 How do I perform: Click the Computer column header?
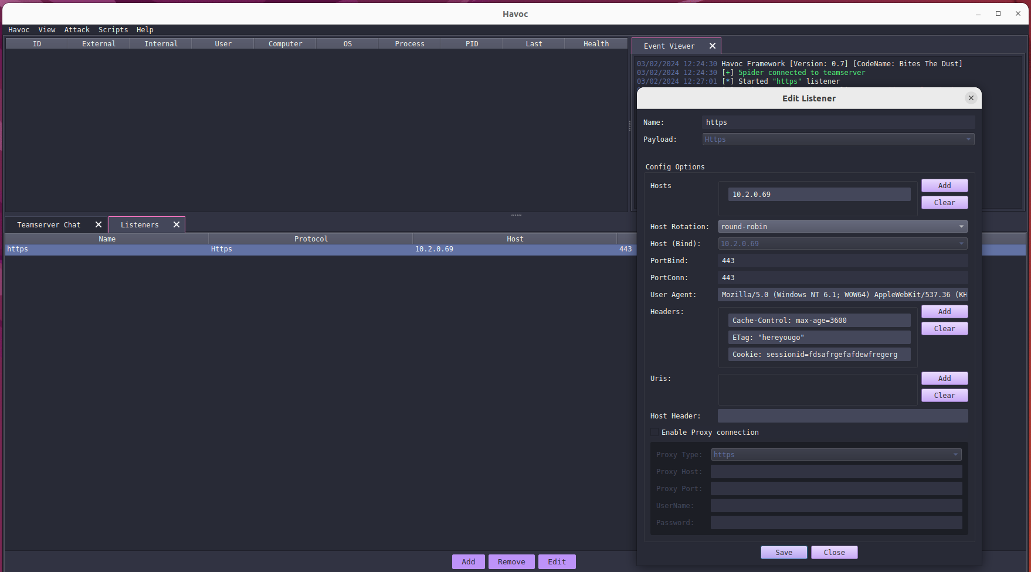pos(286,44)
